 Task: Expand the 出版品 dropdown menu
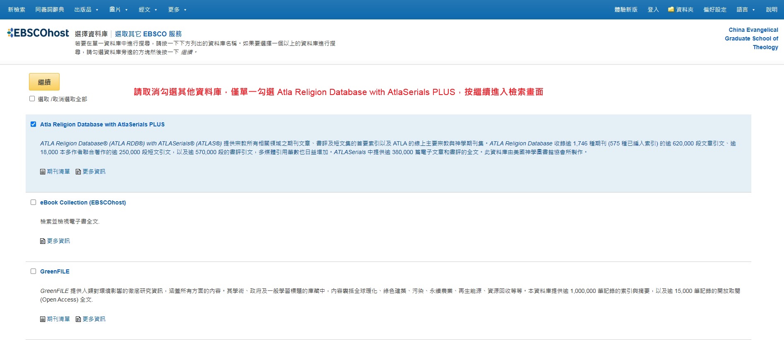coord(86,10)
